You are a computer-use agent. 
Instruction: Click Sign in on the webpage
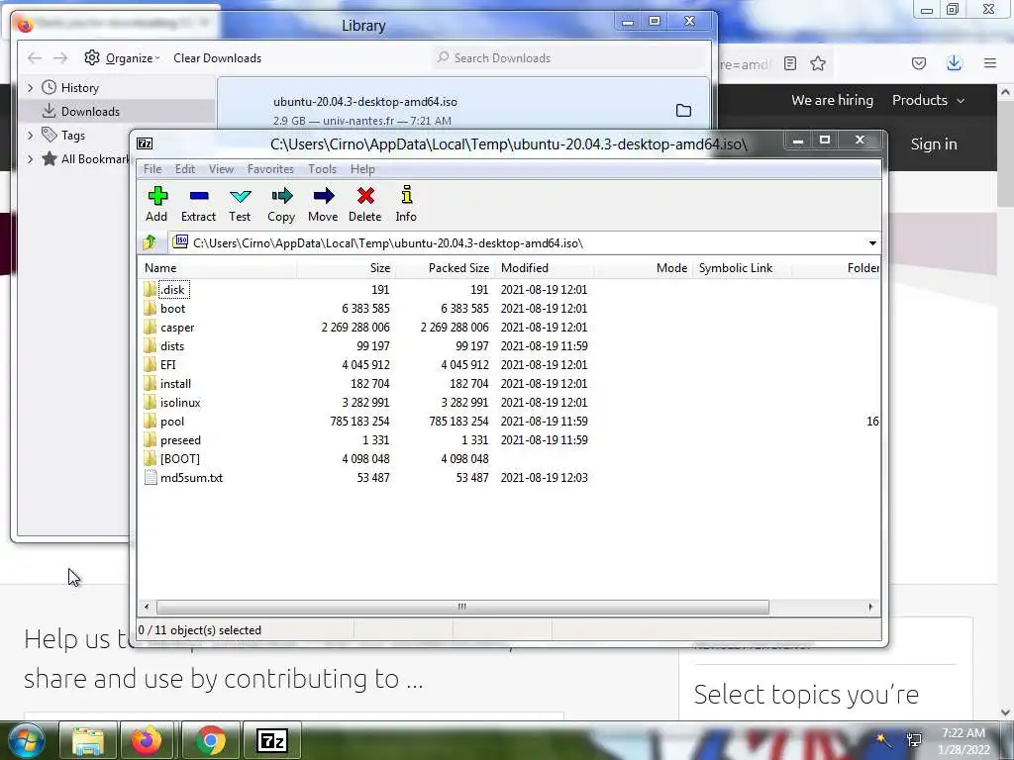click(934, 144)
